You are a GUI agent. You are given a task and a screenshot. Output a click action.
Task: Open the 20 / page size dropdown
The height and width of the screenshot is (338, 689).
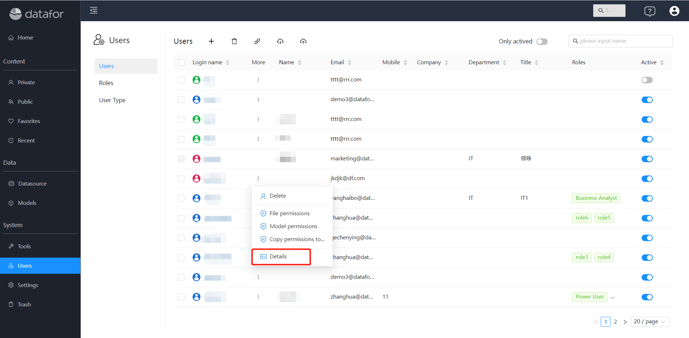(x=650, y=322)
